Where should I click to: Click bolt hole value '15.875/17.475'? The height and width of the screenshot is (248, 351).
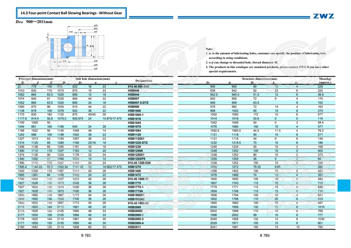point(112,119)
